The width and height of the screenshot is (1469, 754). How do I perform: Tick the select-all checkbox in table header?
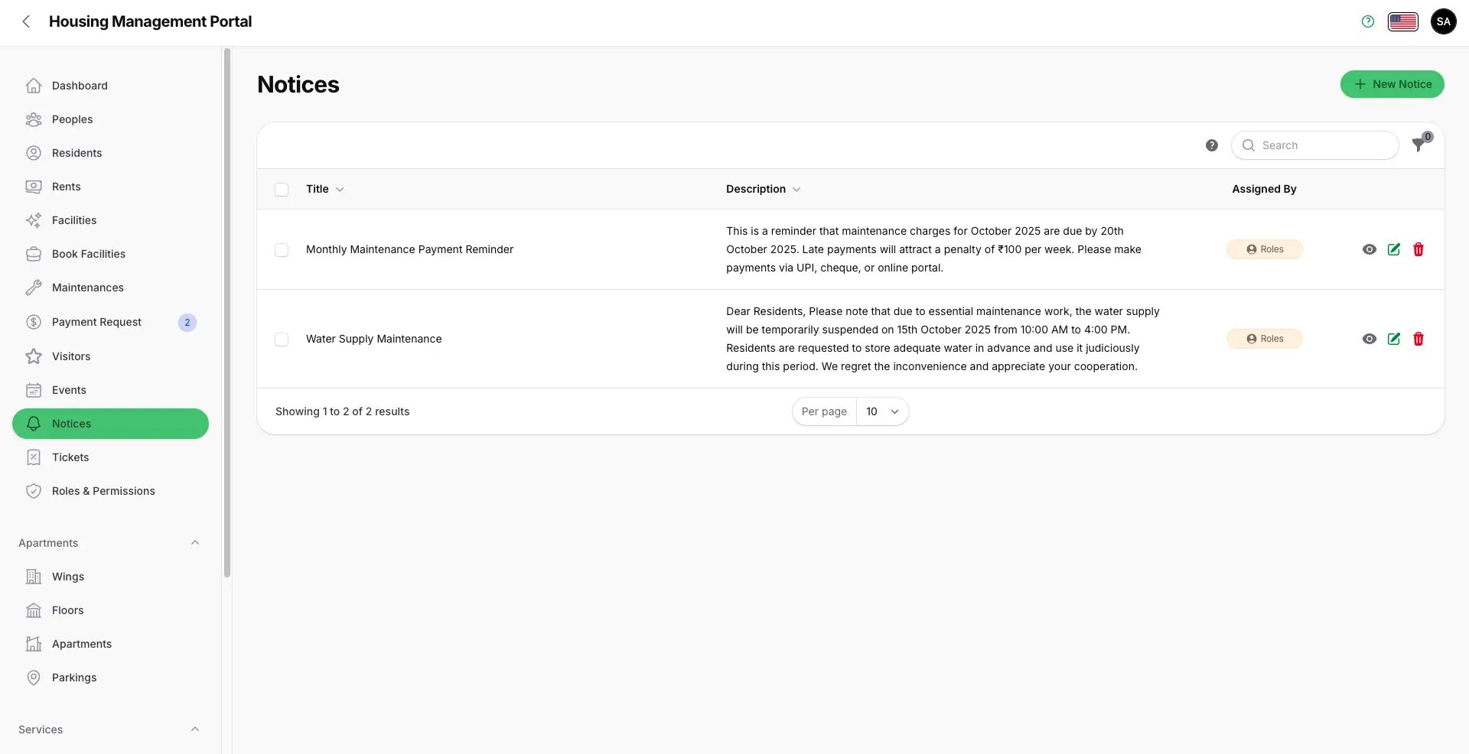282,190
